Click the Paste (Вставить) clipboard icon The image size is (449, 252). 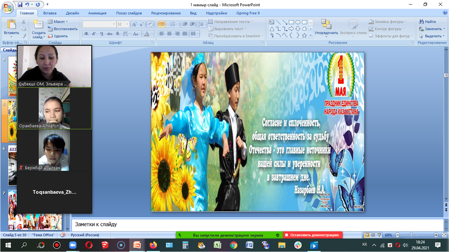(11, 25)
